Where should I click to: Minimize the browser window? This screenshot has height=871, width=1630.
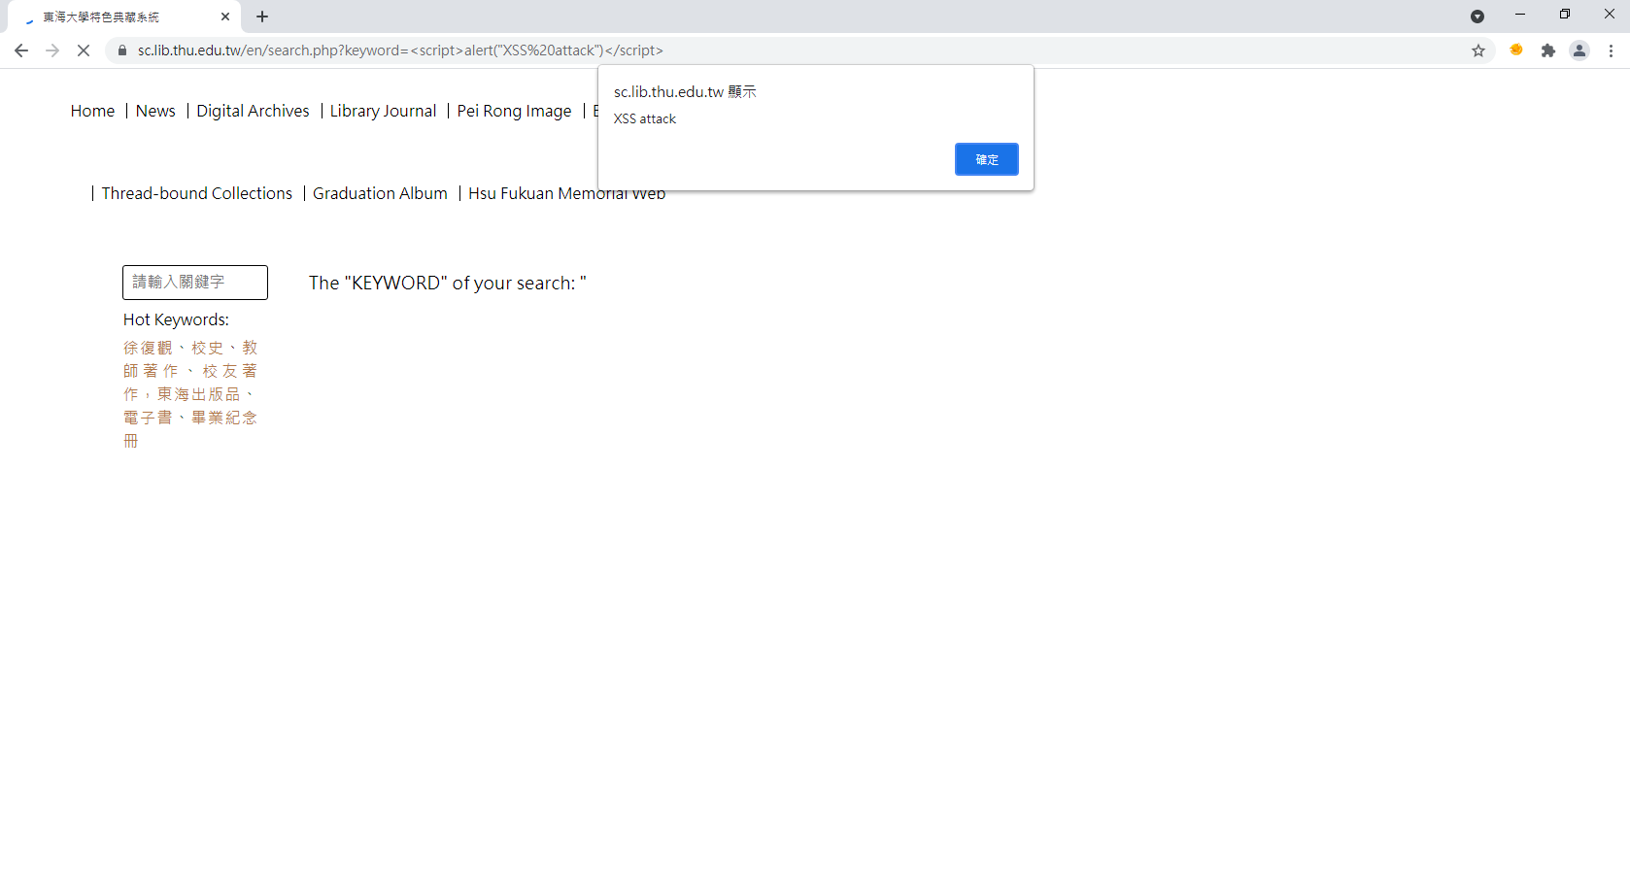tap(1520, 15)
